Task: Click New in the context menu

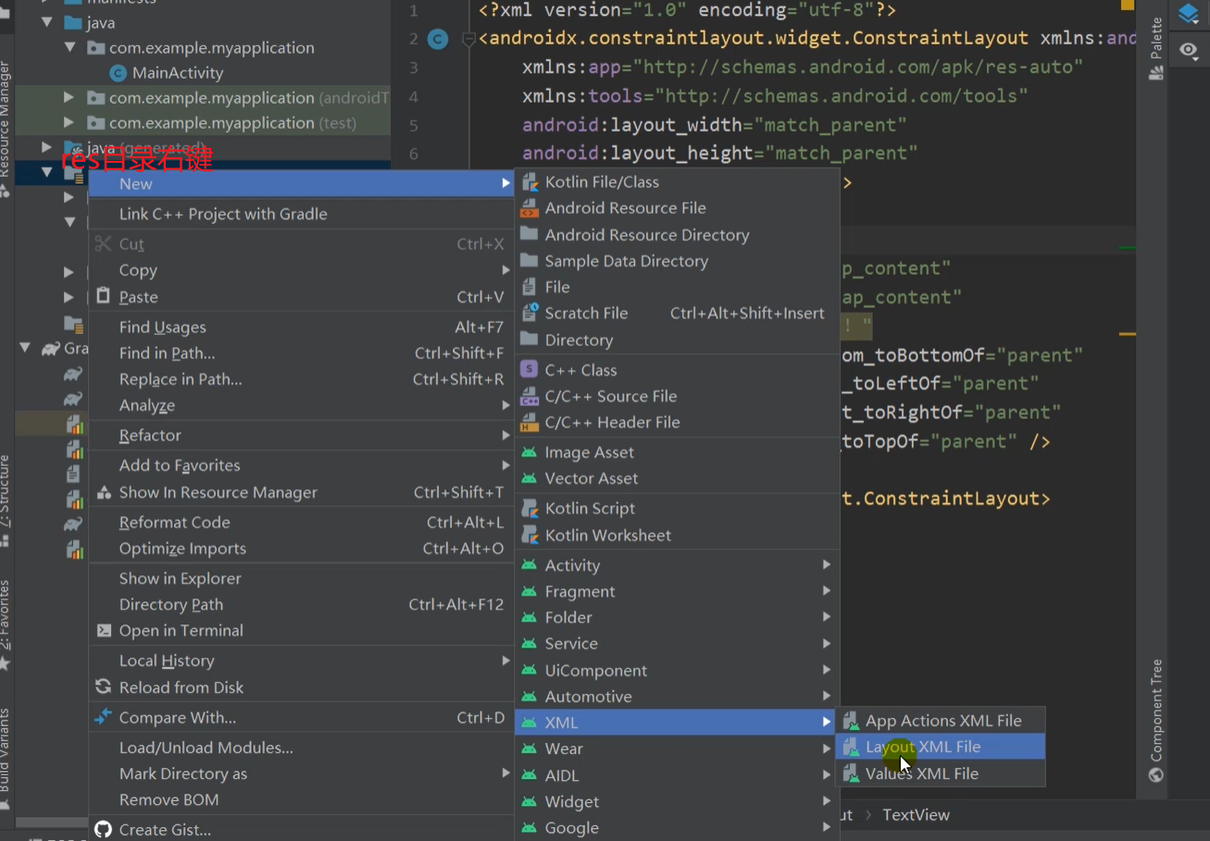Action: (301, 184)
